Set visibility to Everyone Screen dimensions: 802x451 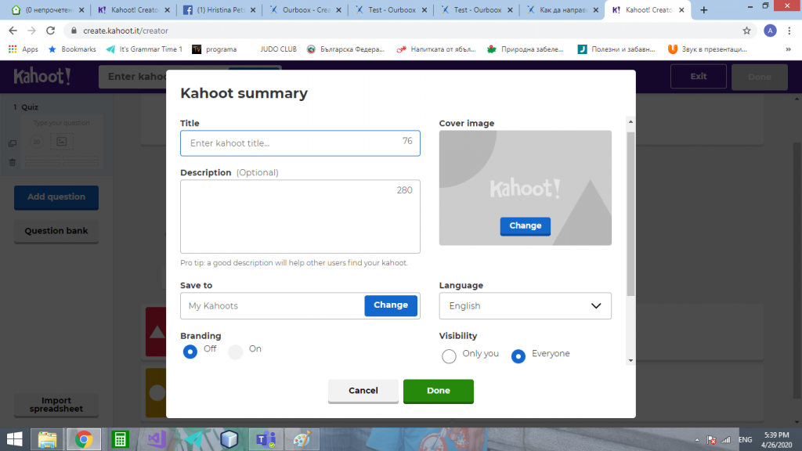518,356
